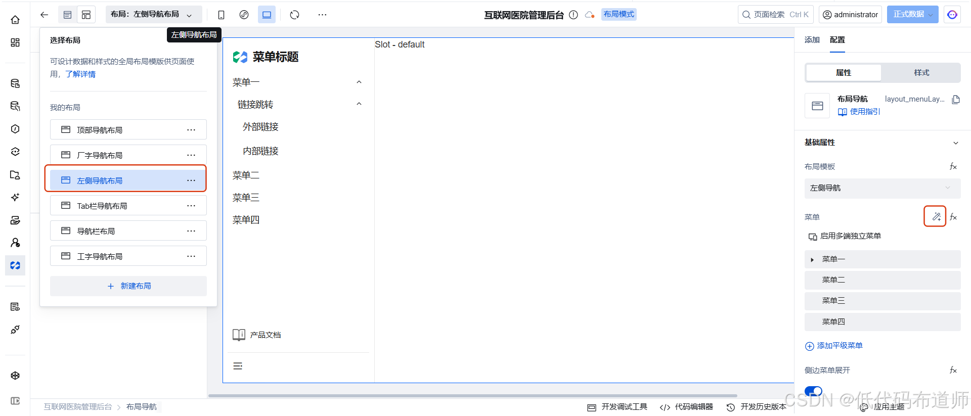Select desktop PC preview icon
This screenshot has height=416, width=971.
click(267, 15)
